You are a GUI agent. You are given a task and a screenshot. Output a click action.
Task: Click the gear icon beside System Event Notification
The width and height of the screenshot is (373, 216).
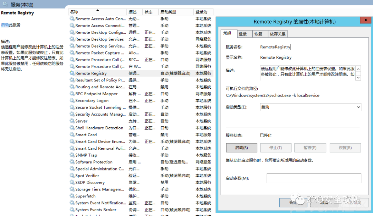pyautogui.click(x=72, y=203)
